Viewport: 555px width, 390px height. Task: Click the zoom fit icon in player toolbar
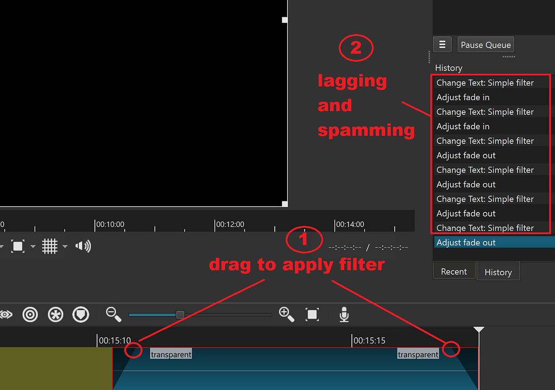coord(18,246)
